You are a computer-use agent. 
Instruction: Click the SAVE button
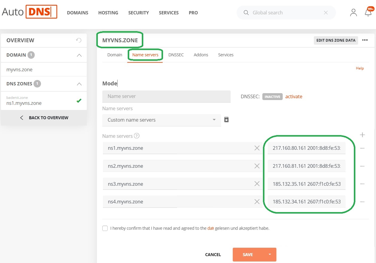248,255
